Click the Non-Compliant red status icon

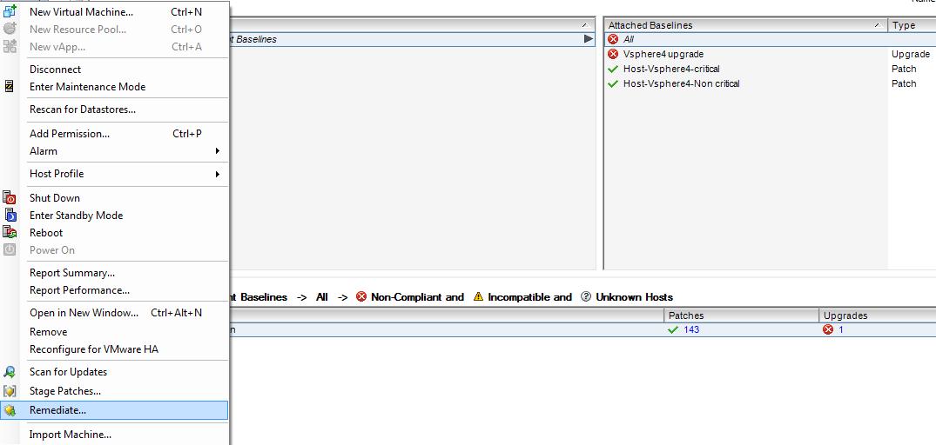coord(361,296)
